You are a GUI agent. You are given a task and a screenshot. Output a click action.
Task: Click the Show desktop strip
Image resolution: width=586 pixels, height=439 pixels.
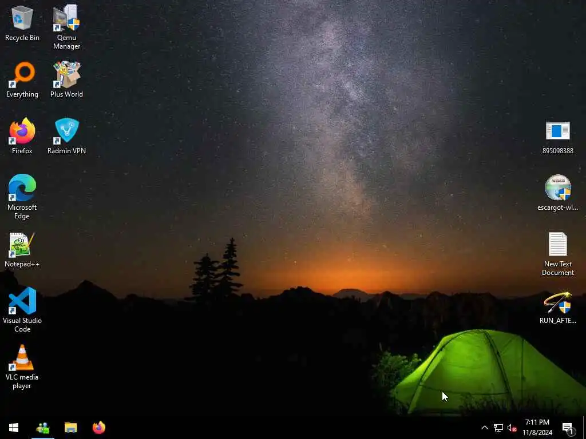[x=584, y=428]
